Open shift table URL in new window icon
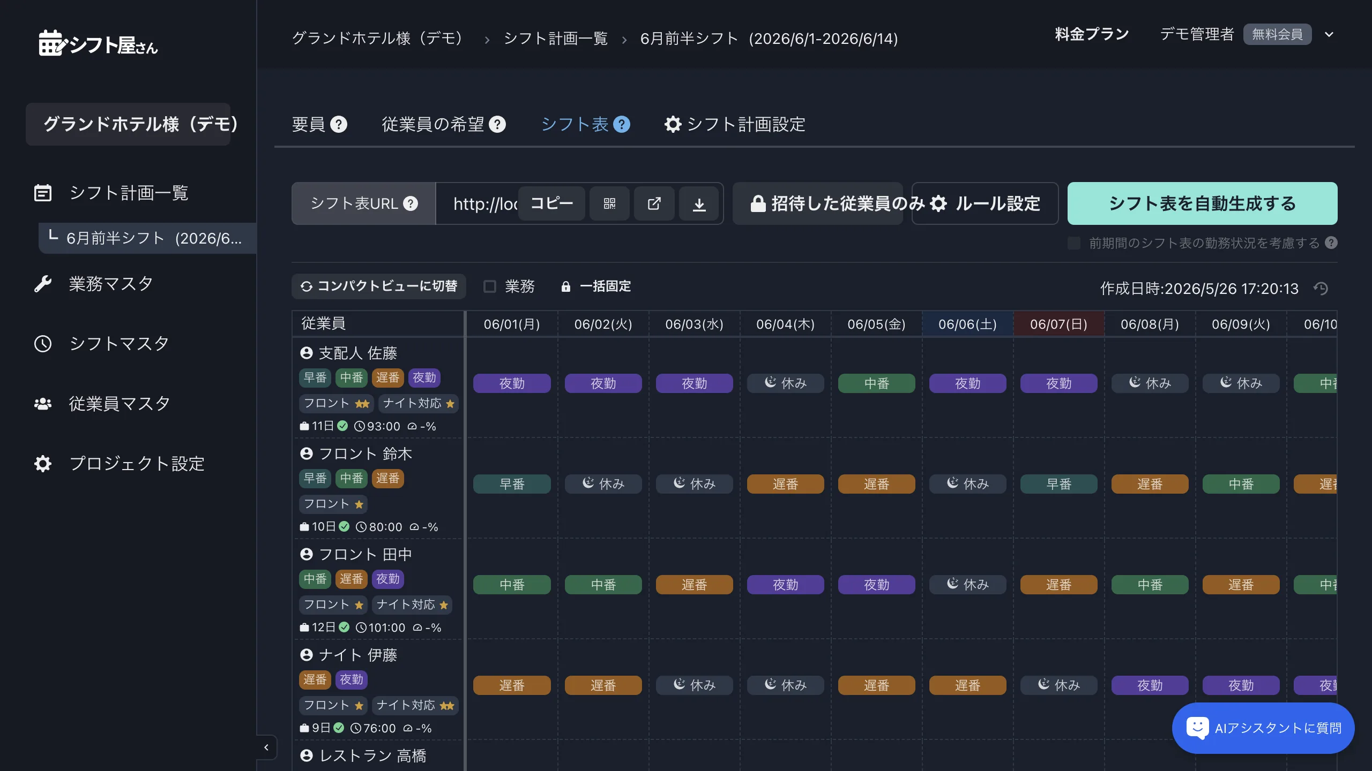This screenshot has width=1372, height=771. (654, 203)
